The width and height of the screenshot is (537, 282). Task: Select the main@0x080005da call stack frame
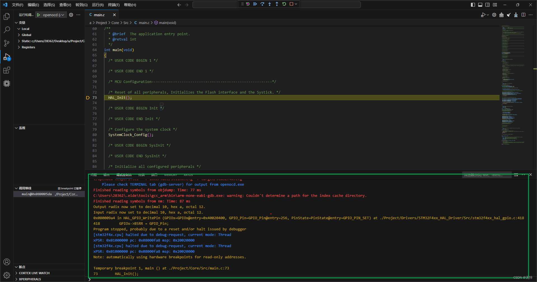tap(49, 194)
